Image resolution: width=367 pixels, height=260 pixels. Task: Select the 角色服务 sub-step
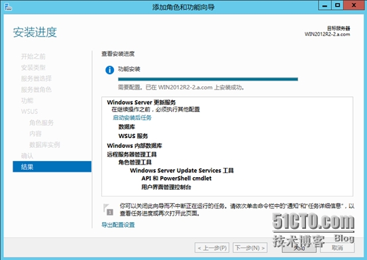tap(42, 123)
